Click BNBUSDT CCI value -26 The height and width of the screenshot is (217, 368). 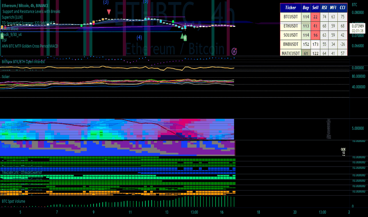(x=342, y=44)
